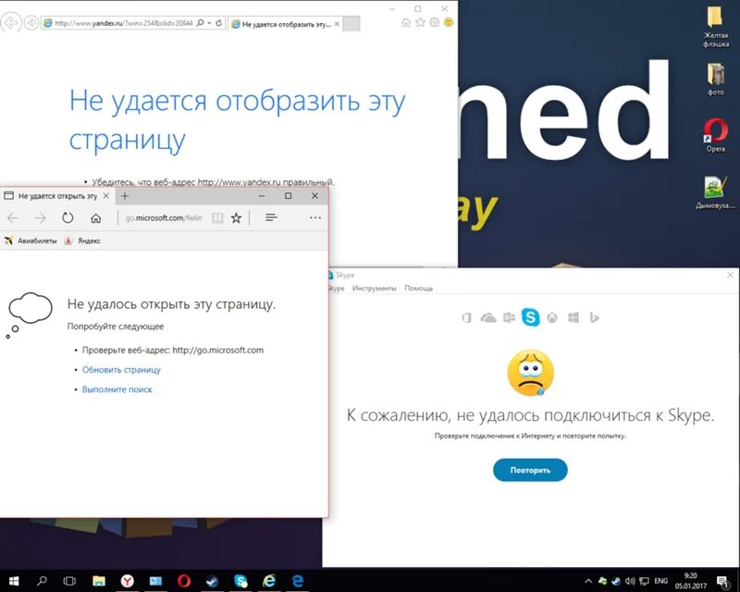Screen dimensions: 740x592
Task: Click Xbox icon in Skype services row
Action: click(552, 317)
